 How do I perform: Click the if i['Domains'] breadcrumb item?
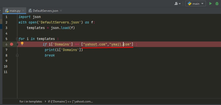coord(70,101)
